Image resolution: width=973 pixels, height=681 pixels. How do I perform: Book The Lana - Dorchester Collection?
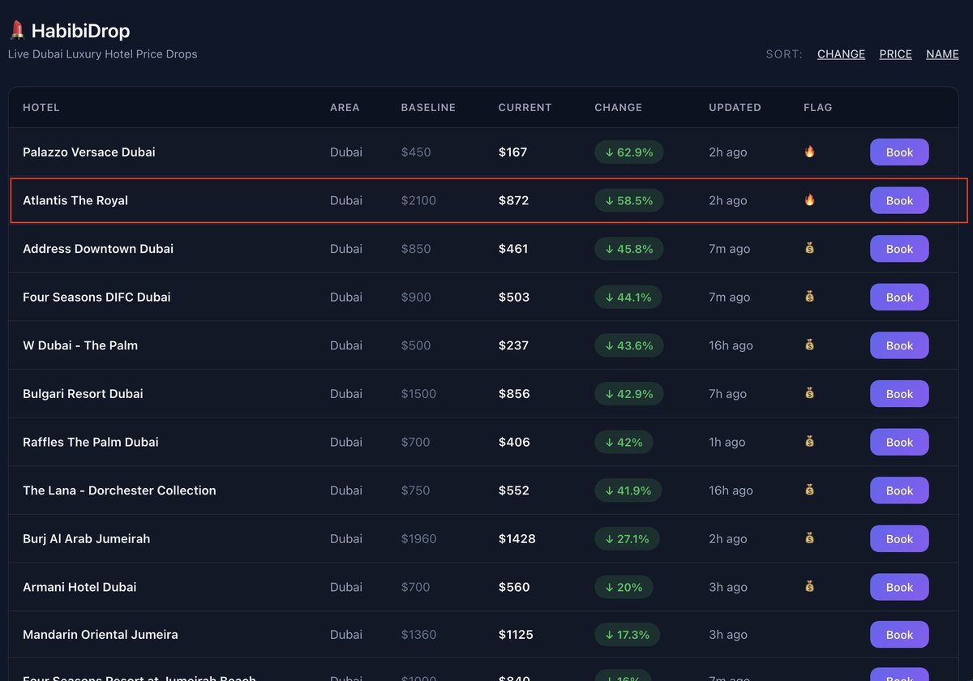[x=899, y=490]
